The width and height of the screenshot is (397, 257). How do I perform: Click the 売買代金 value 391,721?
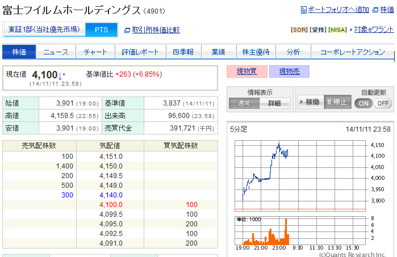[x=182, y=128]
